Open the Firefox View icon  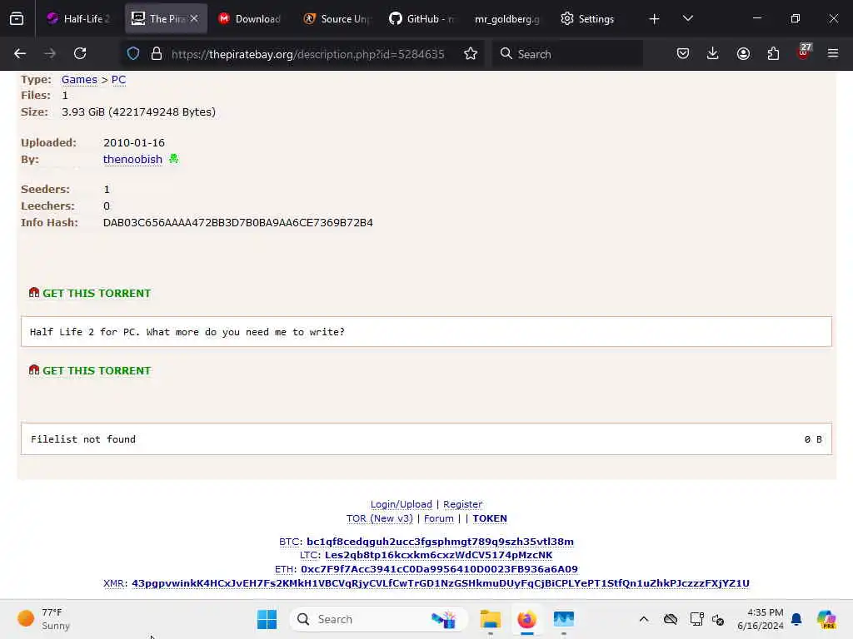17,19
